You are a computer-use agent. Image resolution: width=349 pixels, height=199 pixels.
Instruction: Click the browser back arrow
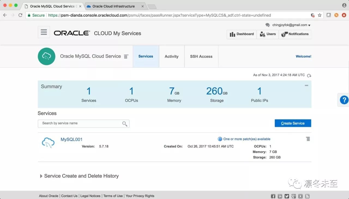click(x=5, y=15)
